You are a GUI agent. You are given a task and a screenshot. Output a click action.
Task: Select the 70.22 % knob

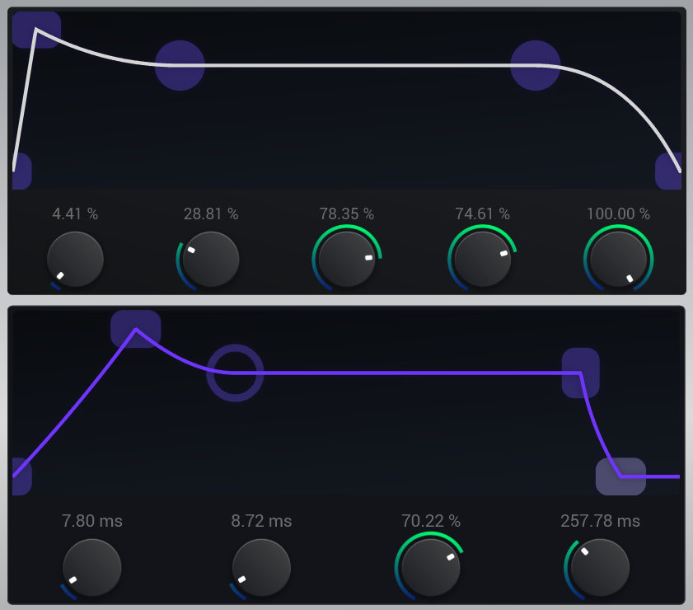tap(431, 567)
